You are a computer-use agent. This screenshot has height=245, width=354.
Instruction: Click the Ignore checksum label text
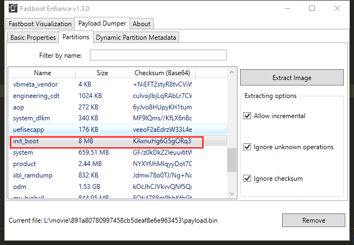point(278,179)
